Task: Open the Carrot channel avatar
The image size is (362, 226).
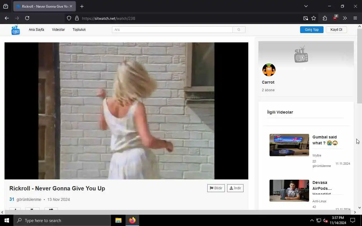Action: click(x=269, y=70)
